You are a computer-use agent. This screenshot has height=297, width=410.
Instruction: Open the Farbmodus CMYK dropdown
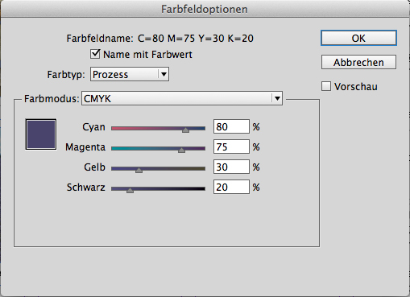click(182, 98)
